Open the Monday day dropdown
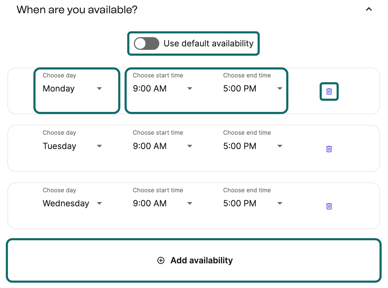 72,89
